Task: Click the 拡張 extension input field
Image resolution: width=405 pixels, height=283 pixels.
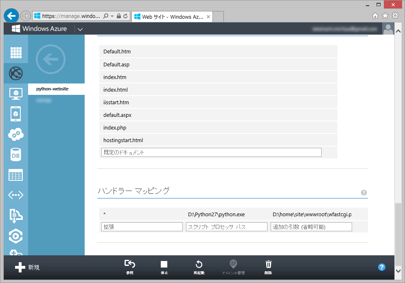Action: (x=142, y=227)
